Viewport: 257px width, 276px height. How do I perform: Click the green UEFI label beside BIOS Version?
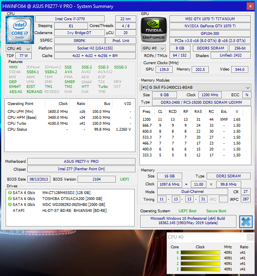[x=124, y=179]
